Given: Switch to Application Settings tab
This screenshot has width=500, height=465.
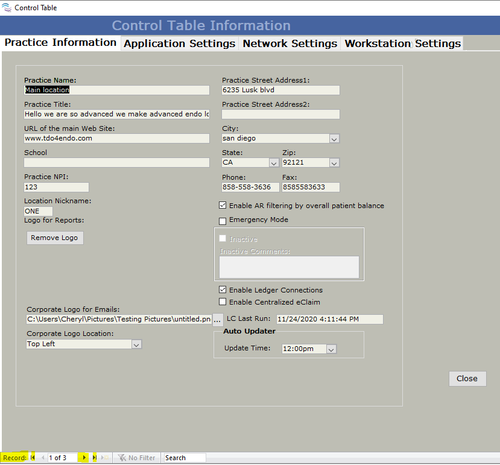Looking at the screenshot, I should coord(180,43).
